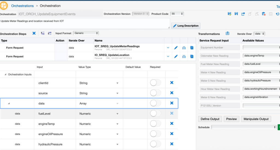Image resolution: width=280 pixels, height=150 pixels.
Task: Click the Manipulate Output button
Action: point(256,119)
